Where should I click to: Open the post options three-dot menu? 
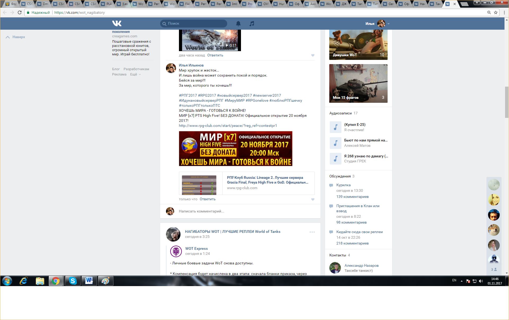(312, 232)
